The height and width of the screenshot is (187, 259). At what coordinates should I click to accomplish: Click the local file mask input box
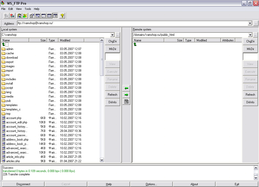(x=113, y=57)
